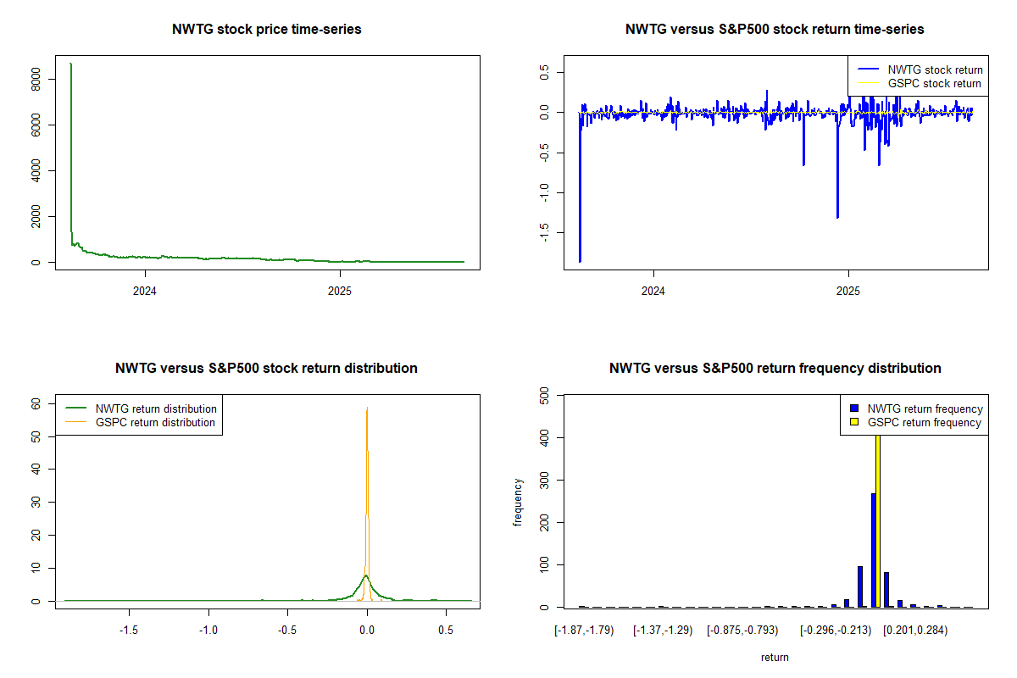
Task: Click the [-1.87,-1.79) histogram bin label
Action: point(583,631)
